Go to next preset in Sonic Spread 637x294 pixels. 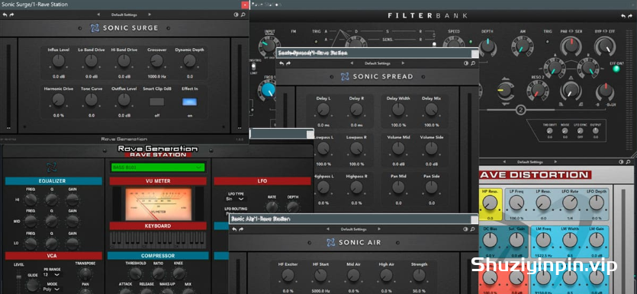point(403,63)
